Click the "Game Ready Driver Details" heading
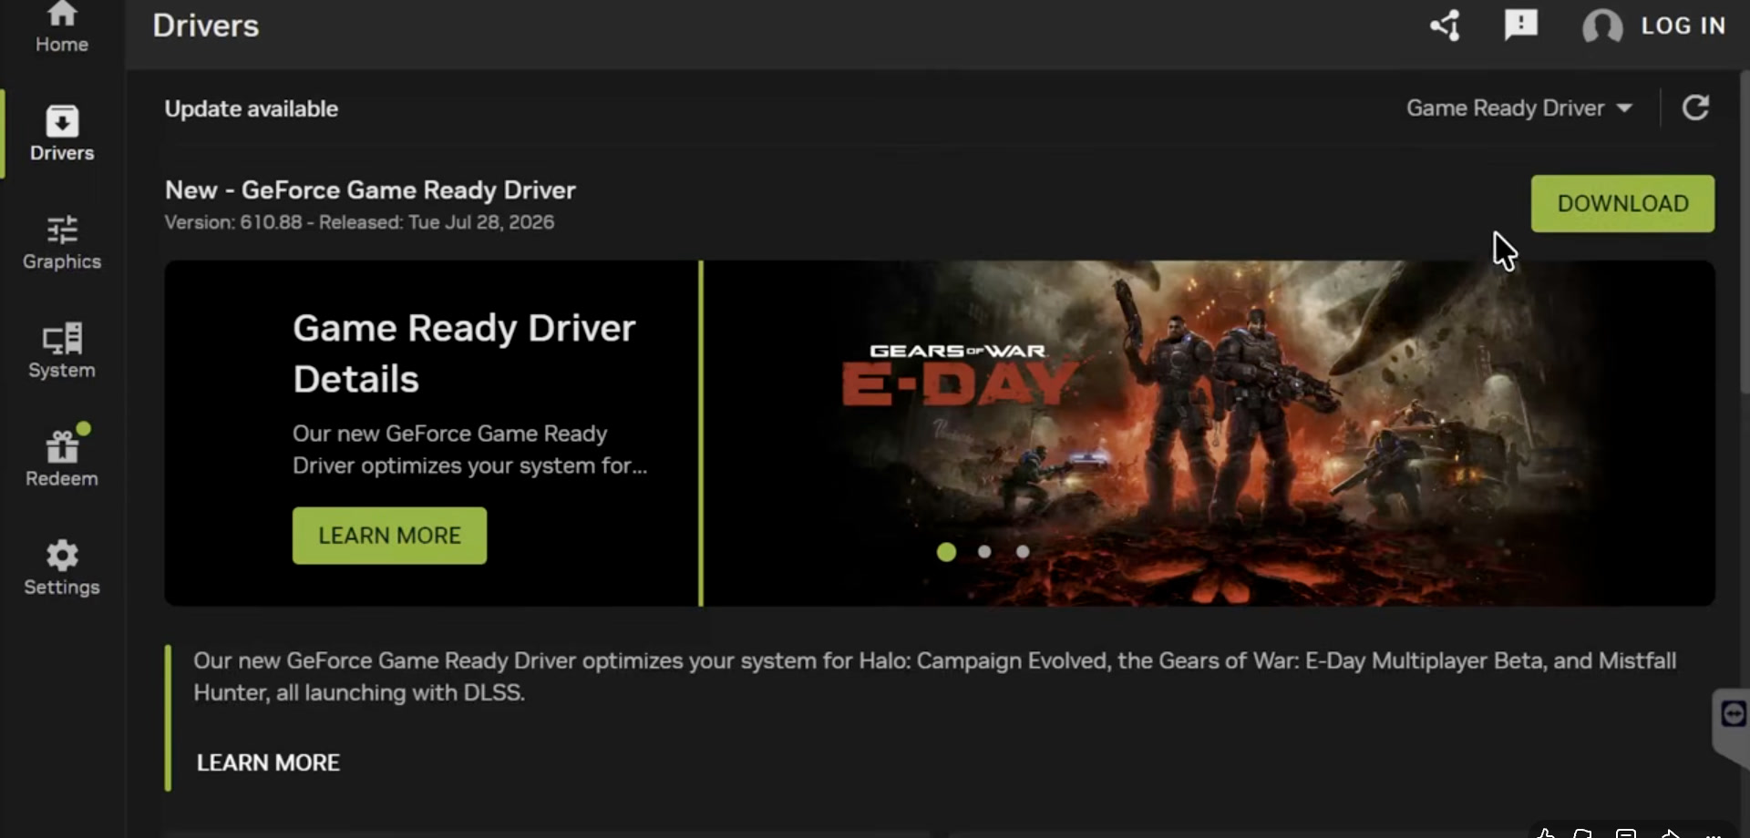The height and width of the screenshot is (838, 1750). pyautogui.click(x=464, y=353)
